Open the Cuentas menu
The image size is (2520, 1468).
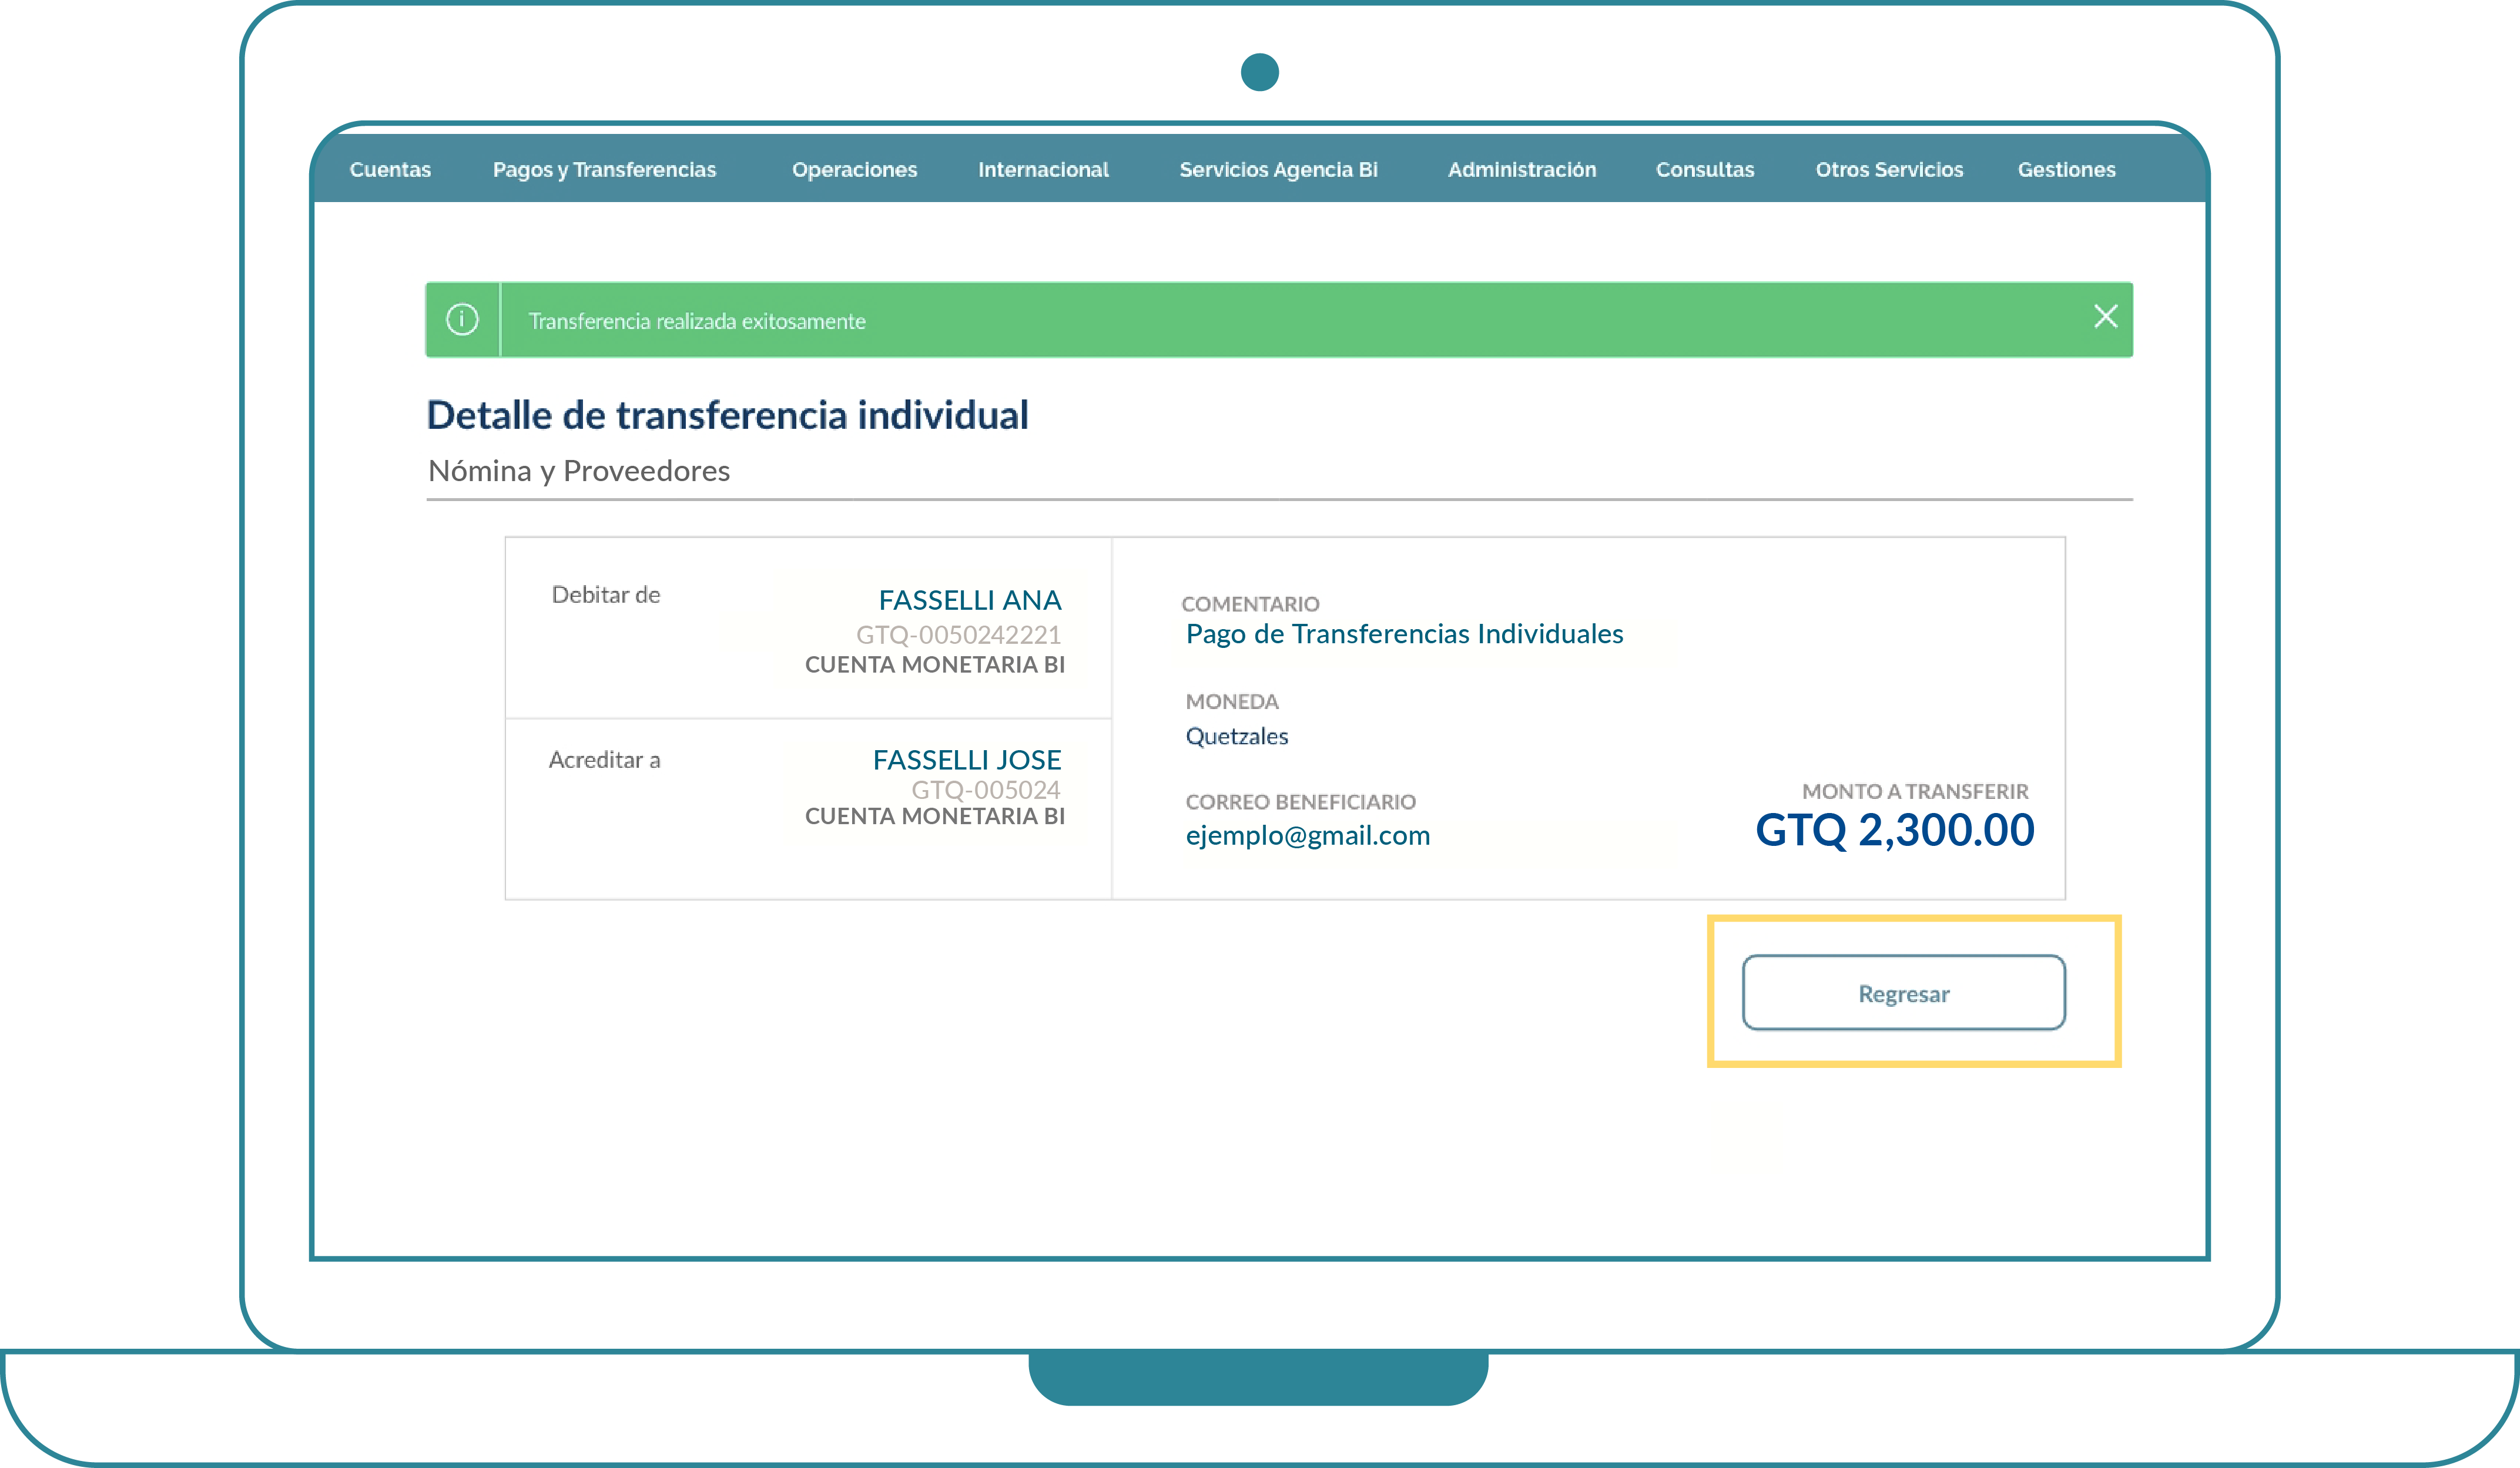pos(390,170)
